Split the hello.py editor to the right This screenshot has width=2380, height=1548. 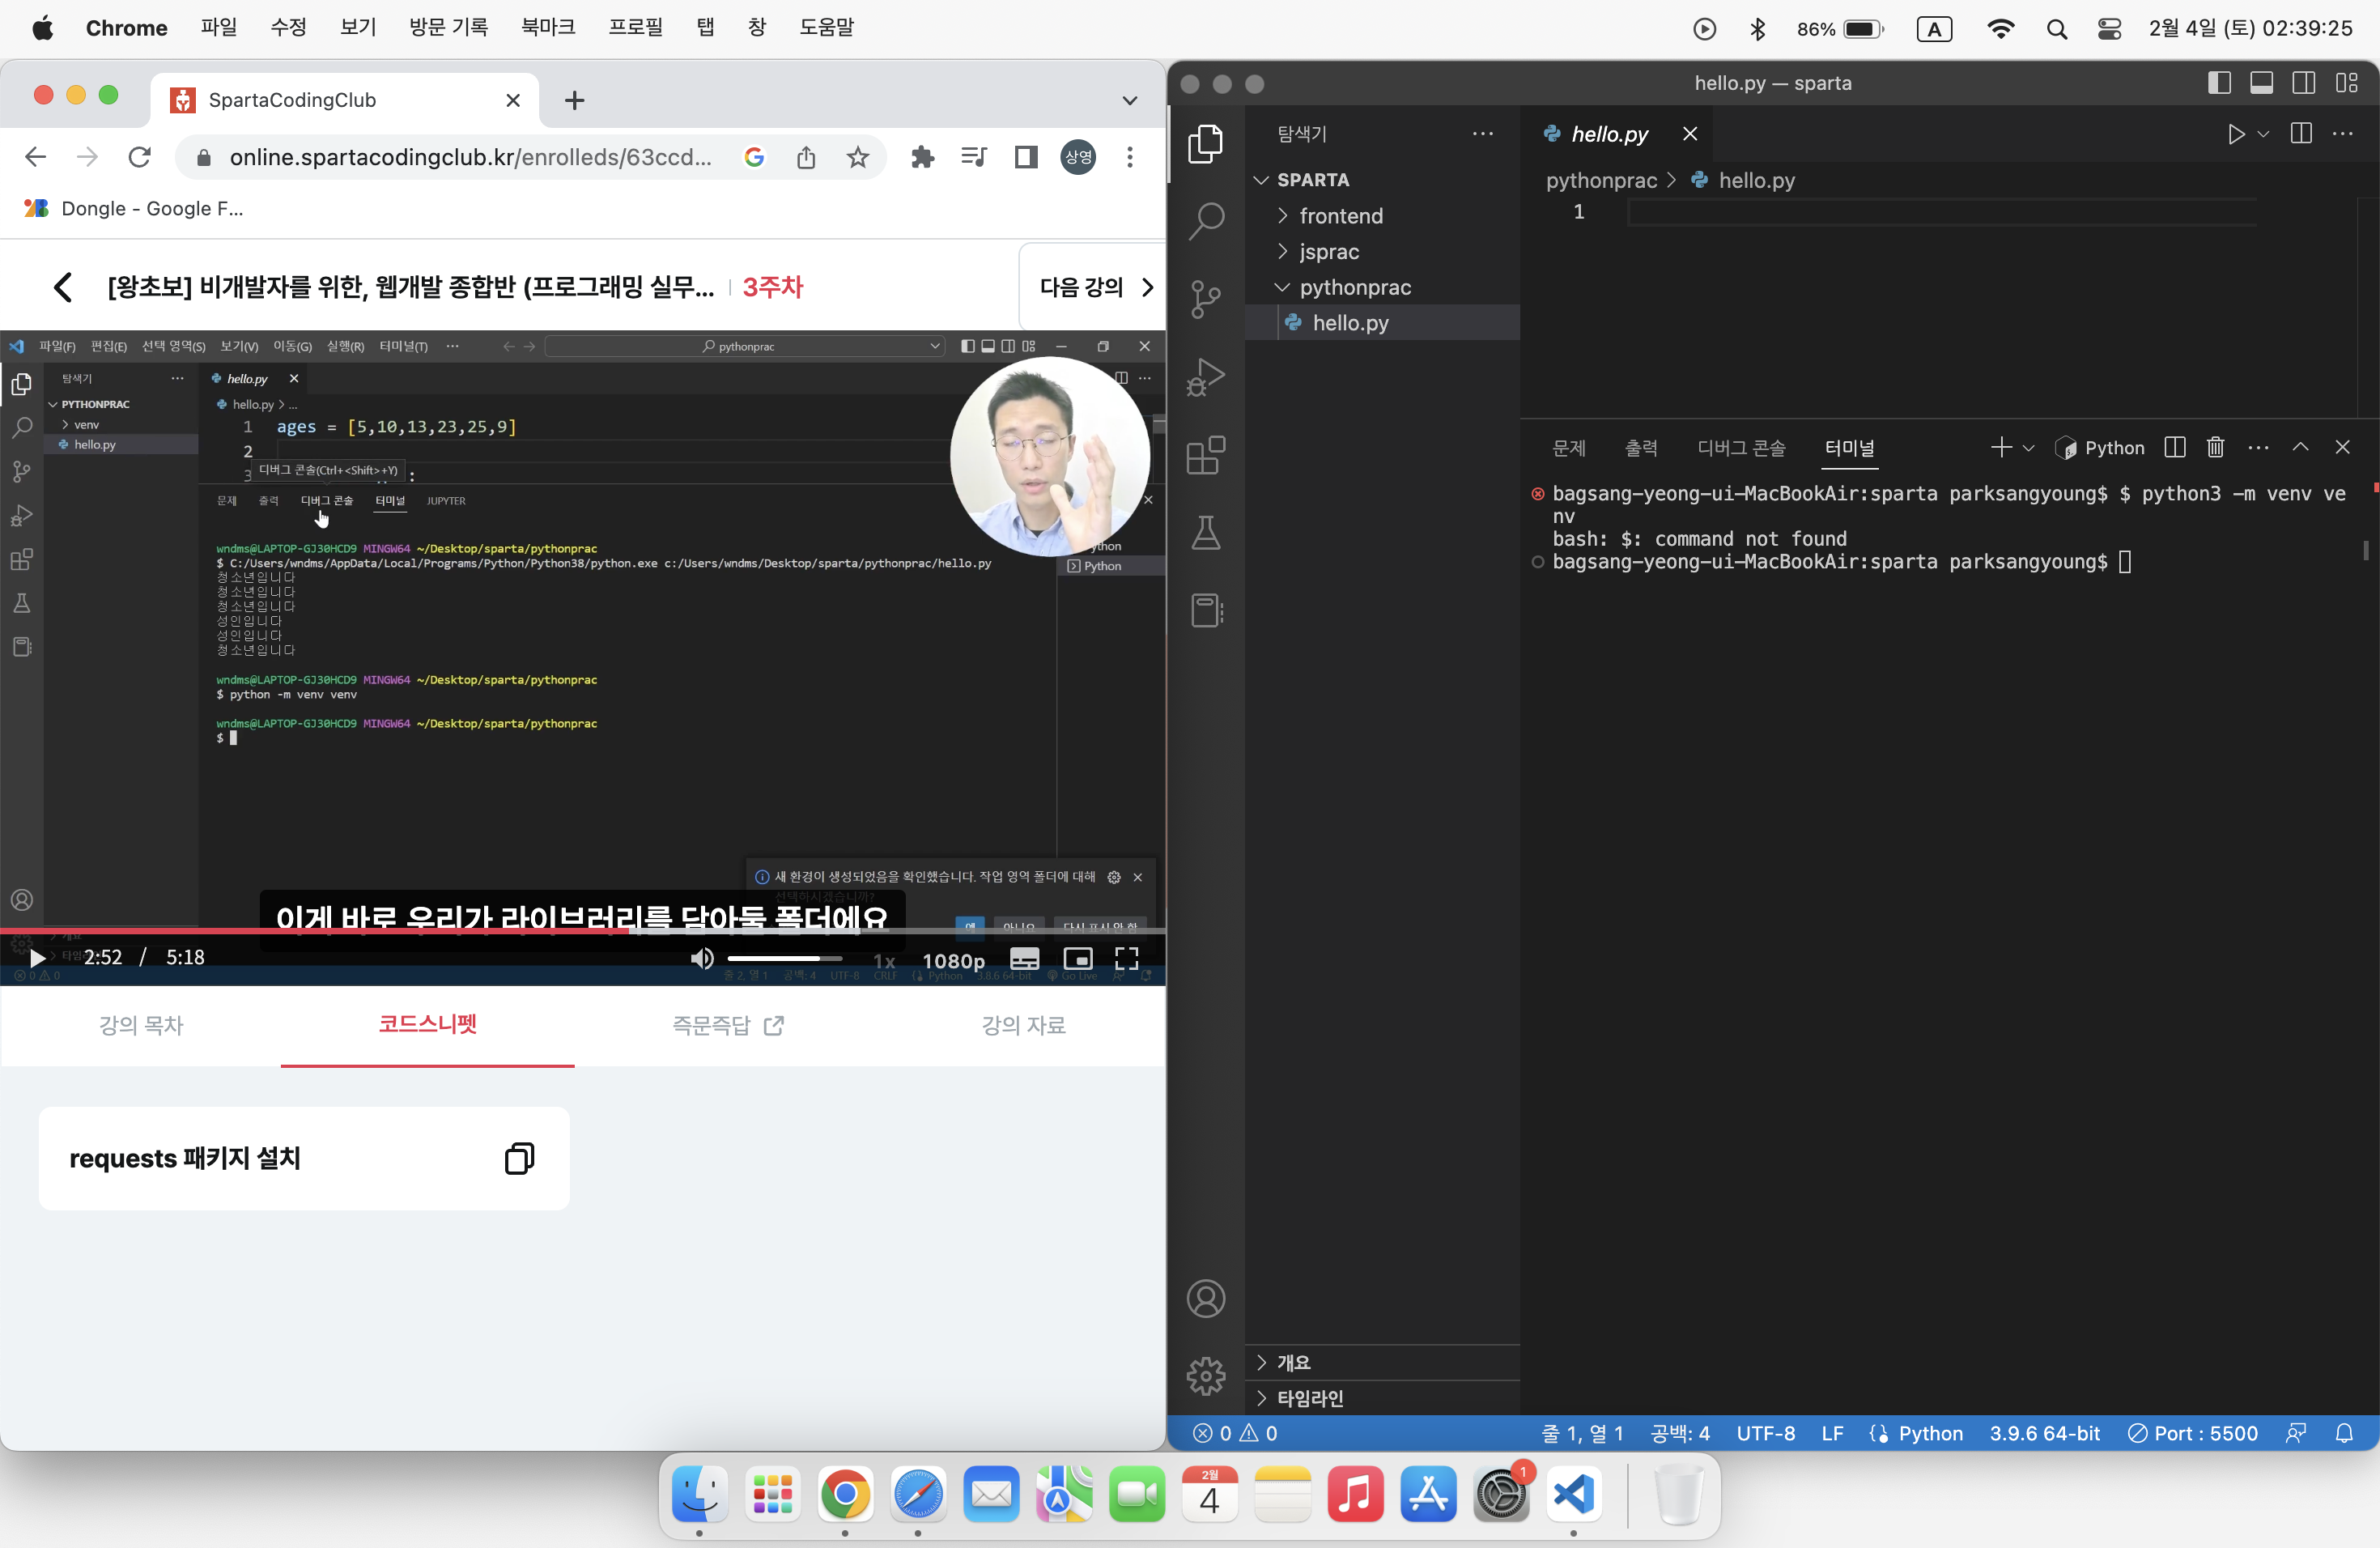tap(2301, 134)
